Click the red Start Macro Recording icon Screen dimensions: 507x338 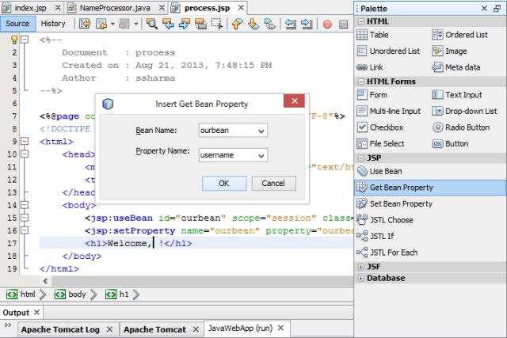pyautogui.click(x=327, y=24)
